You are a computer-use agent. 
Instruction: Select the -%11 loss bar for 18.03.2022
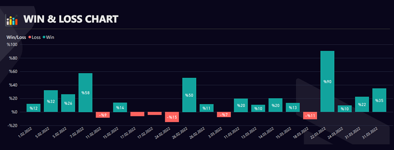[310, 116]
